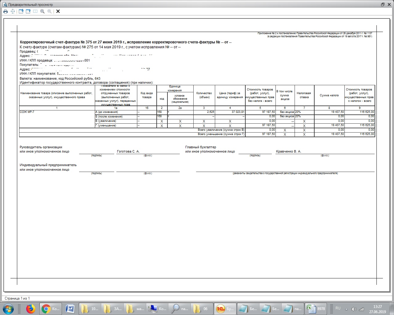The height and width of the screenshot is (315, 394).
Task: Zoom in with the magnifier plus icon
Action: click(x=42, y=11)
